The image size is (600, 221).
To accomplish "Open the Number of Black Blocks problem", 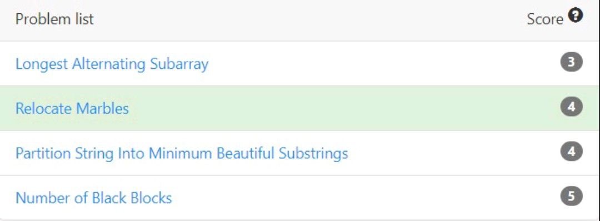I will pyautogui.click(x=94, y=198).
